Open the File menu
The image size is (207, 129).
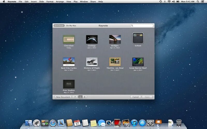pyautogui.click(x=20, y=2)
